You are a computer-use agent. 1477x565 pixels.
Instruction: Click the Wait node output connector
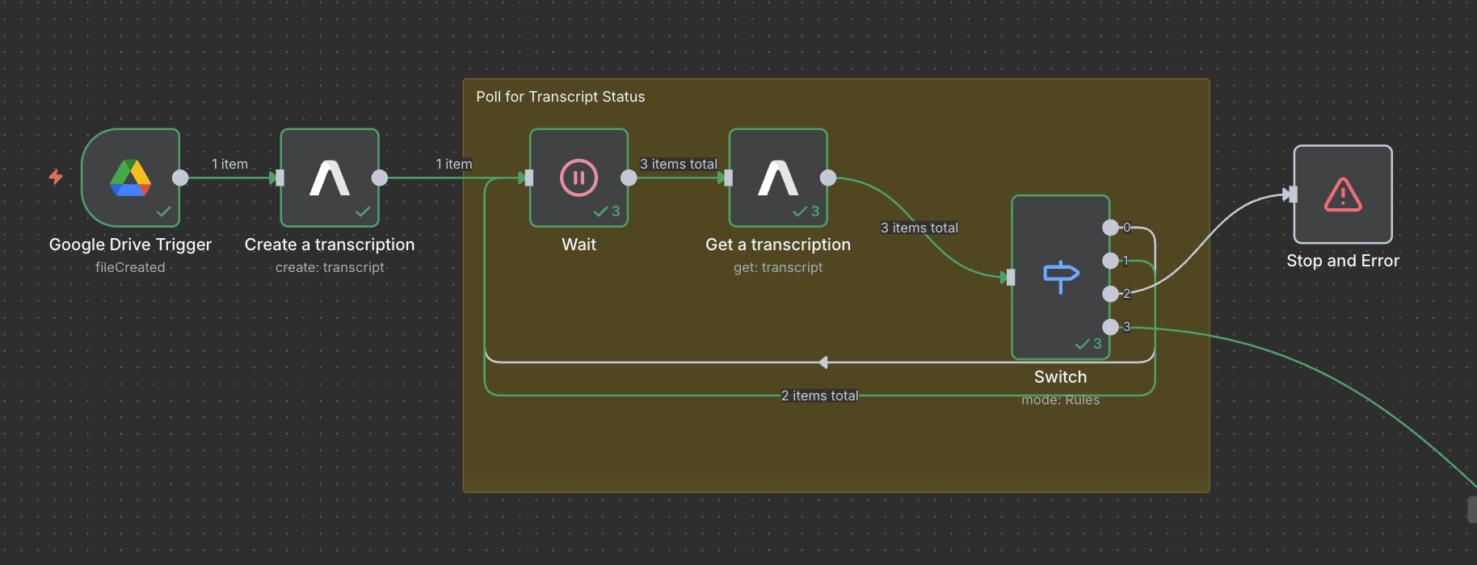[629, 178]
